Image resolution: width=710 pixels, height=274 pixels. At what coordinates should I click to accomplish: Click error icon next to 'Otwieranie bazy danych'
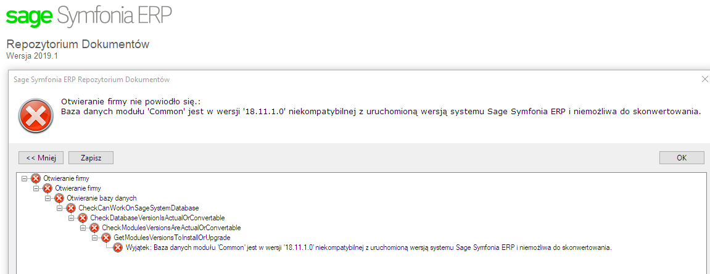pos(59,198)
